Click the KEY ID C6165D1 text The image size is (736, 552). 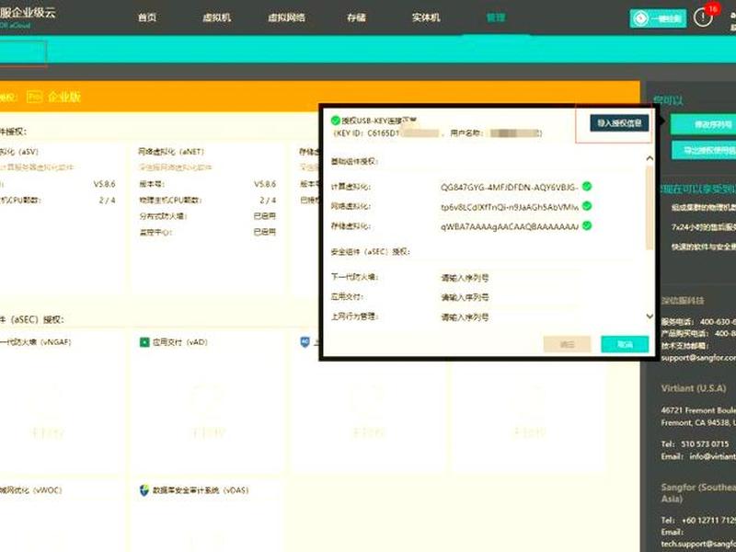[x=366, y=133]
